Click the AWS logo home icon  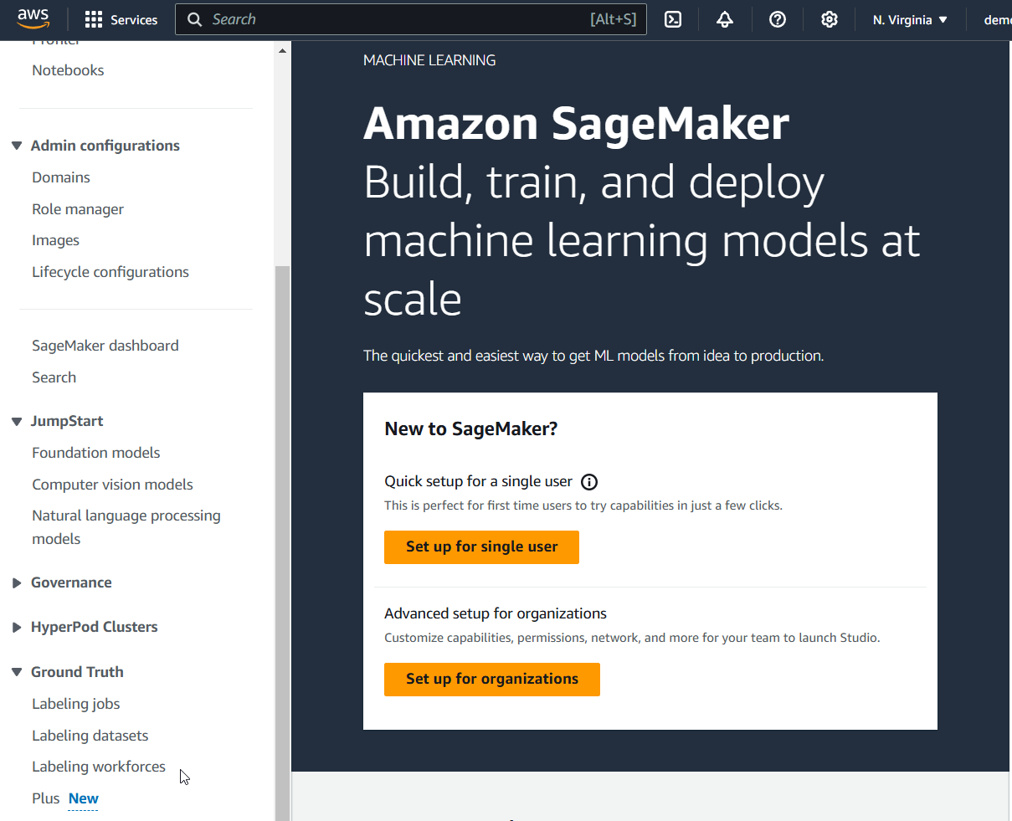[x=33, y=19]
